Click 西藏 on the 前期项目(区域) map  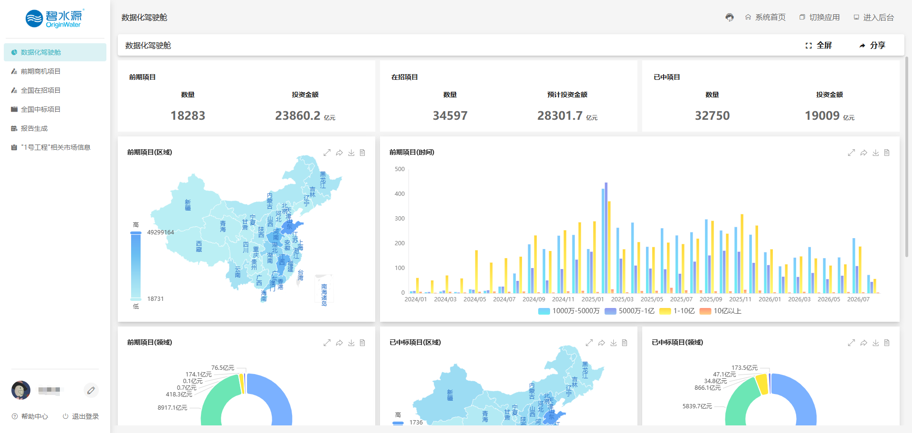[199, 246]
